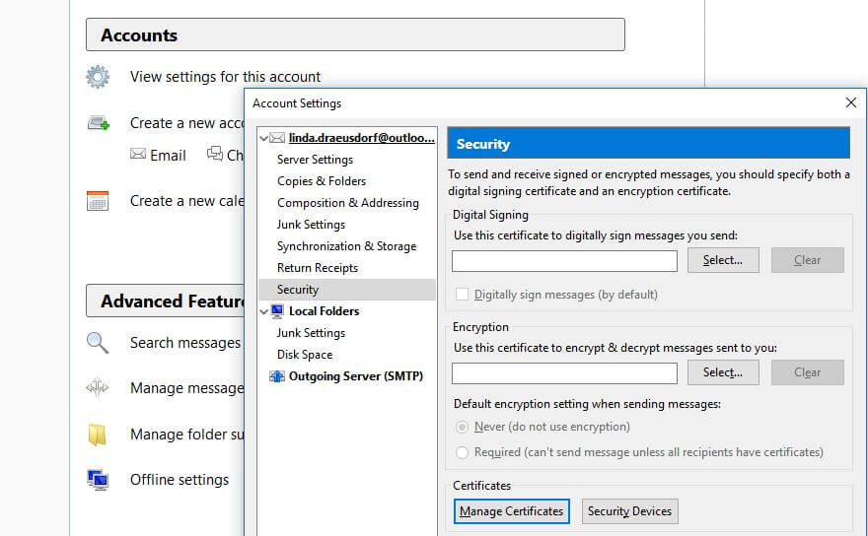Select Never (do not use encryption)
This screenshot has width=868, height=536.
(462, 427)
